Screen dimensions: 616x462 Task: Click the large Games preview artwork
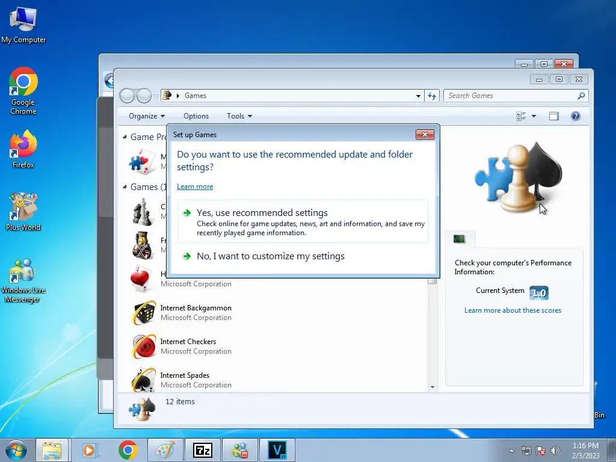pyautogui.click(x=518, y=178)
